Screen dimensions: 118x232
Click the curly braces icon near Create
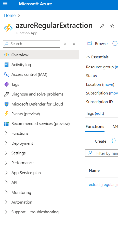point(114,141)
